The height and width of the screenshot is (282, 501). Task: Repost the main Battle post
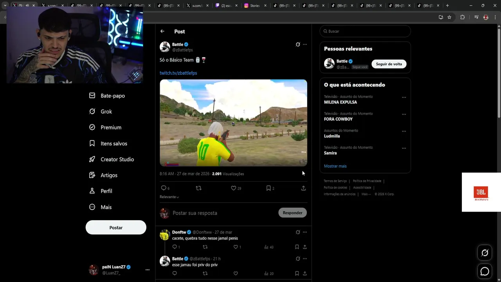click(198, 188)
